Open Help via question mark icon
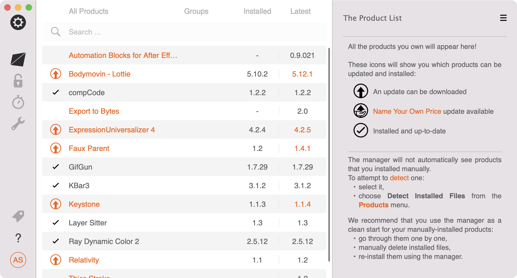This screenshot has width=517, height=278. point(18,238)
